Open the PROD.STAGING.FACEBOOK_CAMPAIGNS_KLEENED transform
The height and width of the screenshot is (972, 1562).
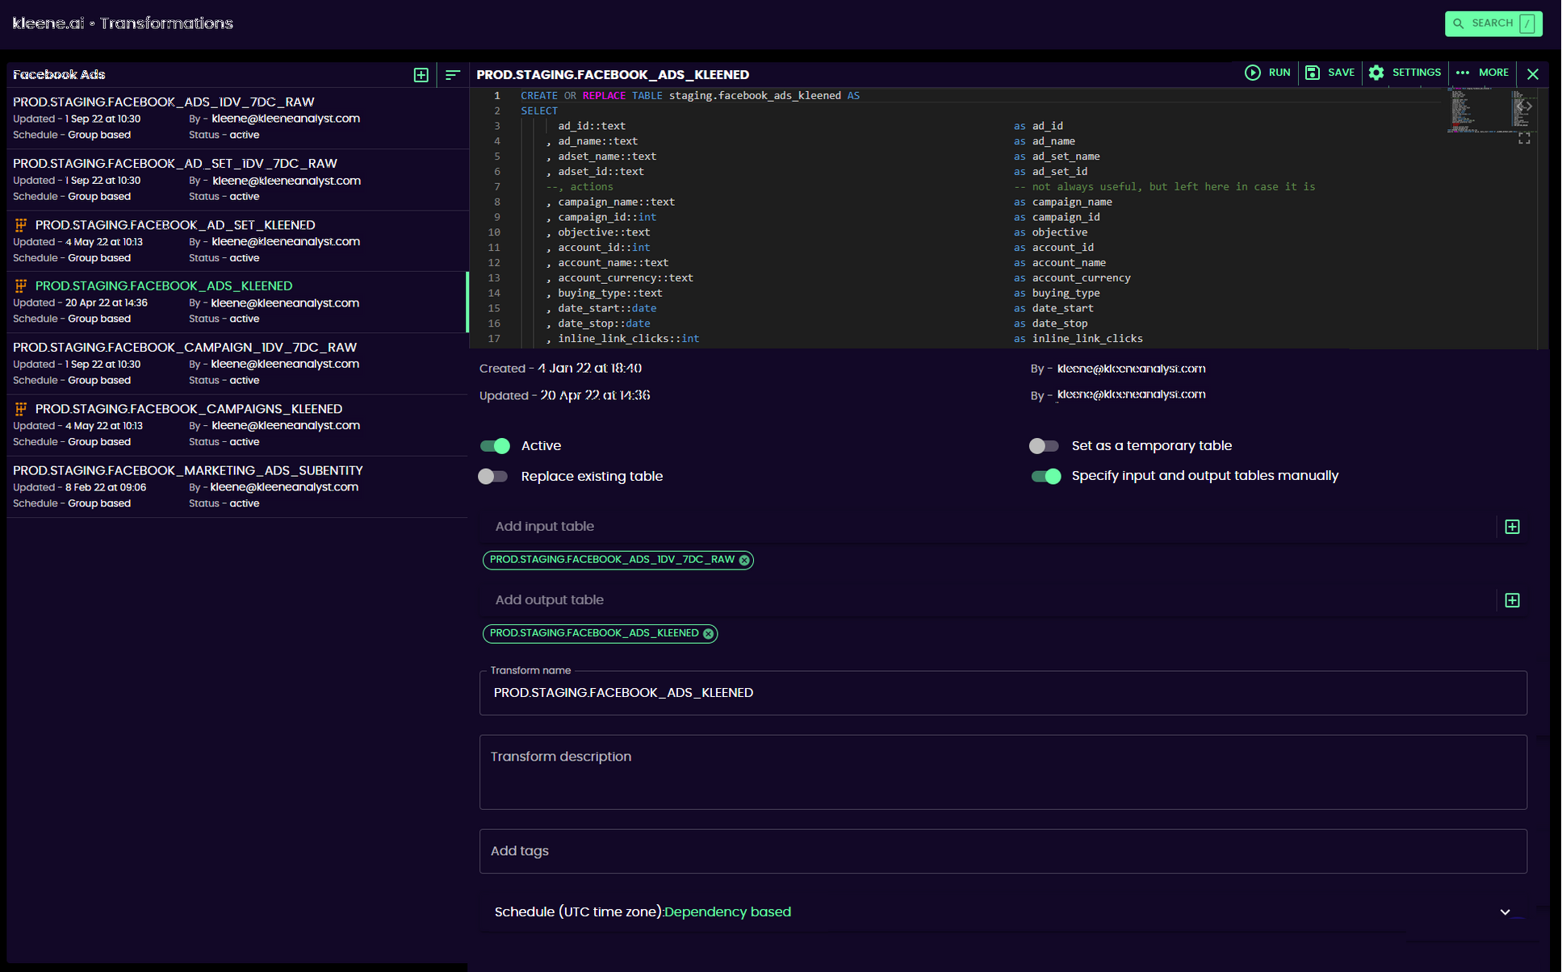click(x=189, y=409)
